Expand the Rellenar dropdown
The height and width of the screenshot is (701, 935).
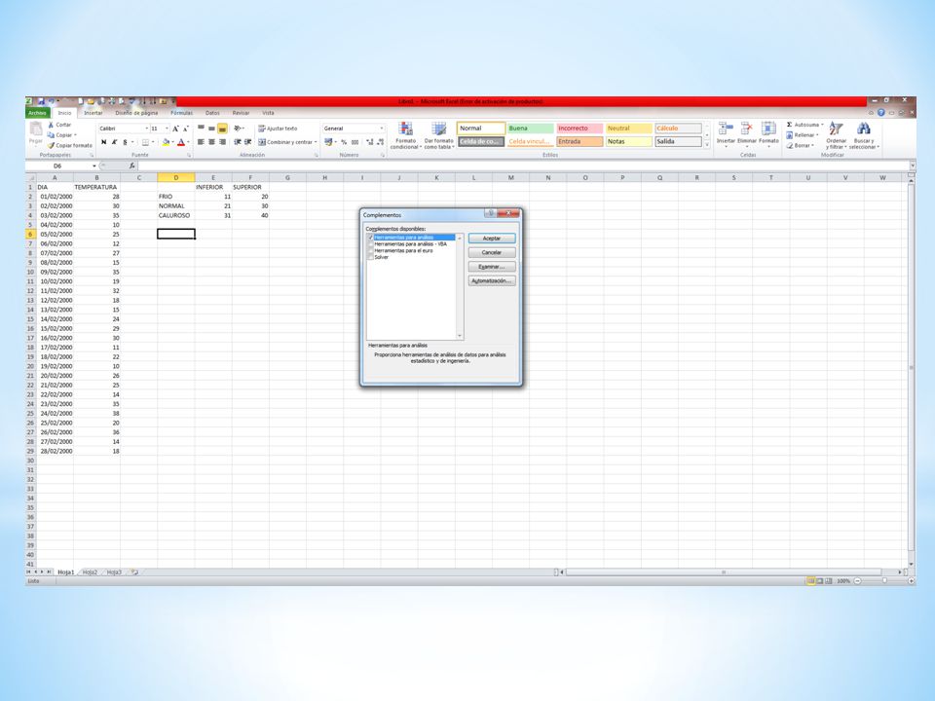pos(817,134)
